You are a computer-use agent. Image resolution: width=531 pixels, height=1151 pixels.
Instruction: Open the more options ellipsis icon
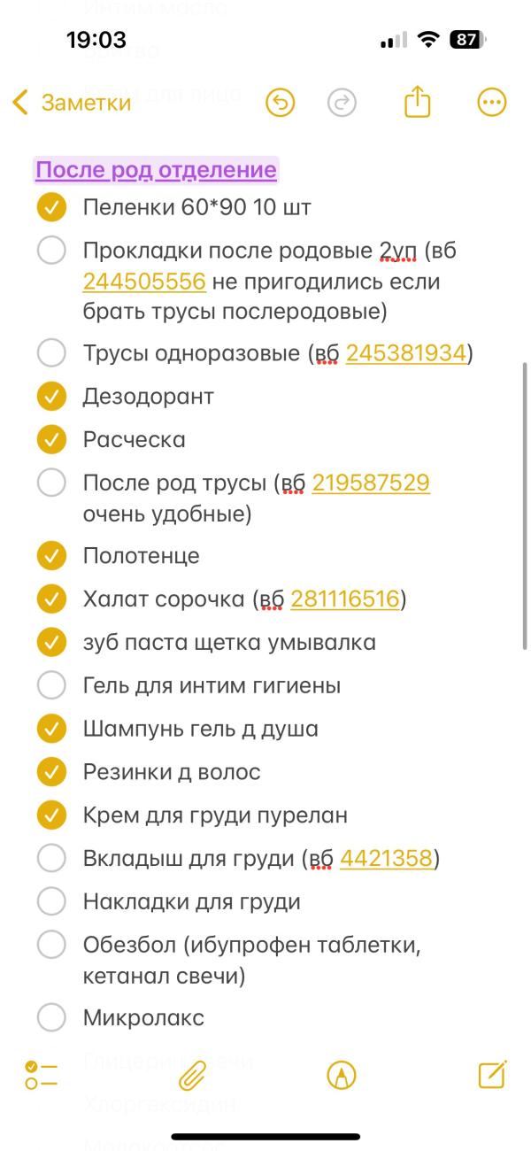[x=490, y=103]
